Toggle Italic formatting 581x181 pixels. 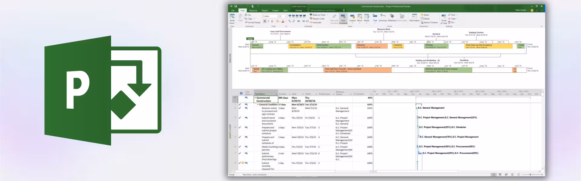pyautogui.click(x=268, y=21)
